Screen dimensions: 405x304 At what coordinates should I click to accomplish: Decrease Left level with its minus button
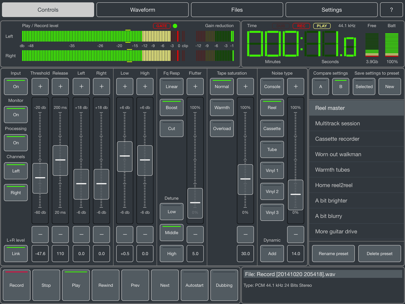[81, 234]
